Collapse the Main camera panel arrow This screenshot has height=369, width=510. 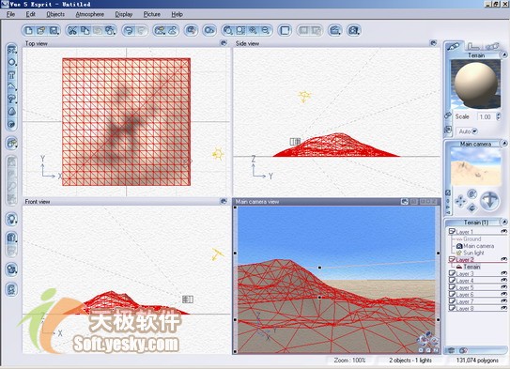(x=503, y=143)
